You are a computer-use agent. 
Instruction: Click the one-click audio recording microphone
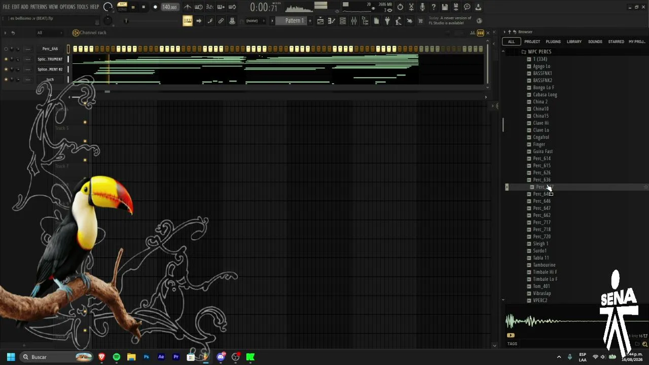(x=422, y=7)
